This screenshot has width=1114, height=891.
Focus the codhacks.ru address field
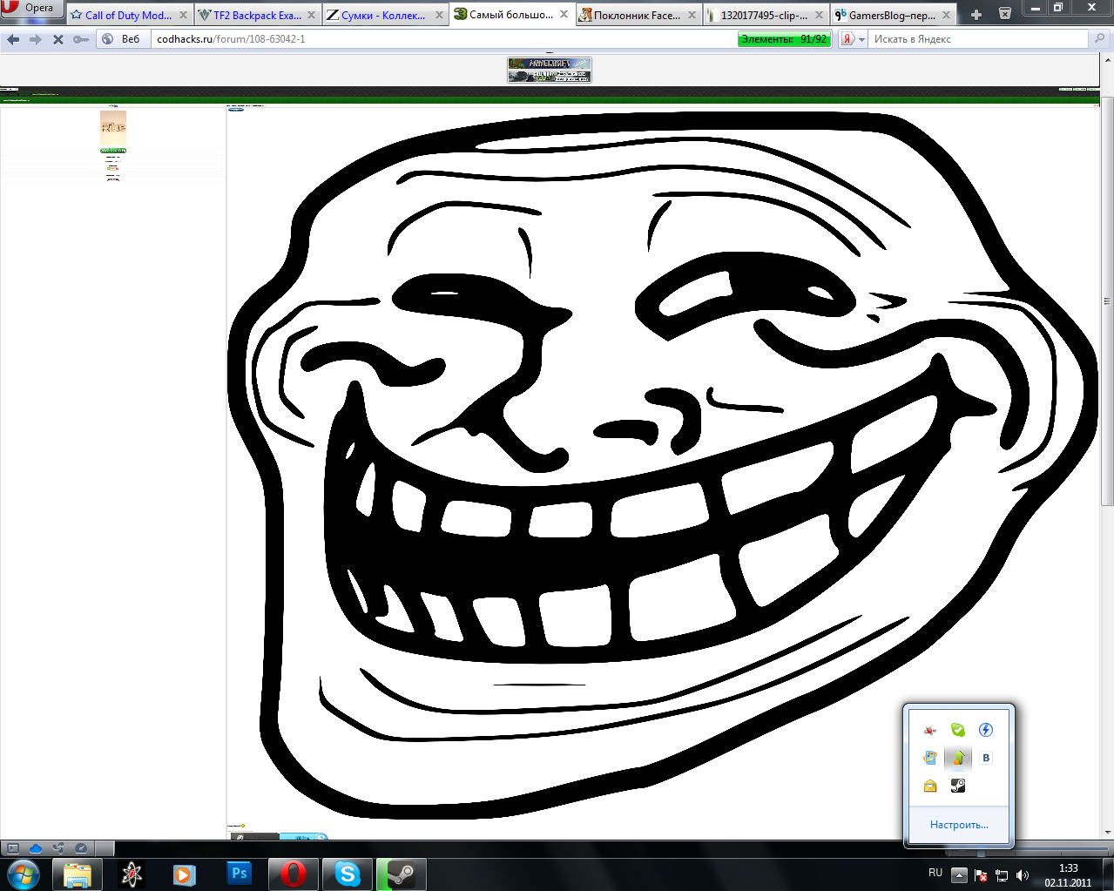(444, 39)
